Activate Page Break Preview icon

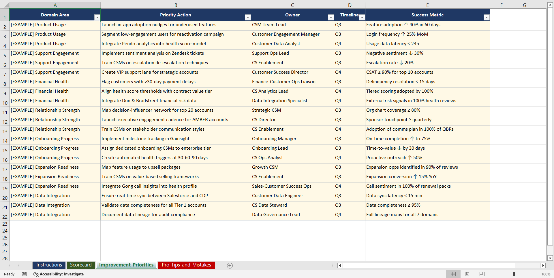482,274
